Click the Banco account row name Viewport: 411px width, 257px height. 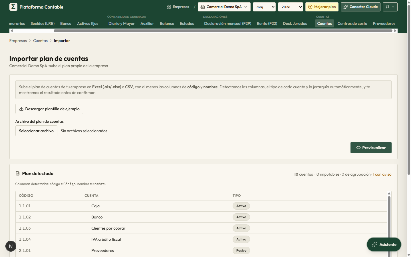point(97,217)
